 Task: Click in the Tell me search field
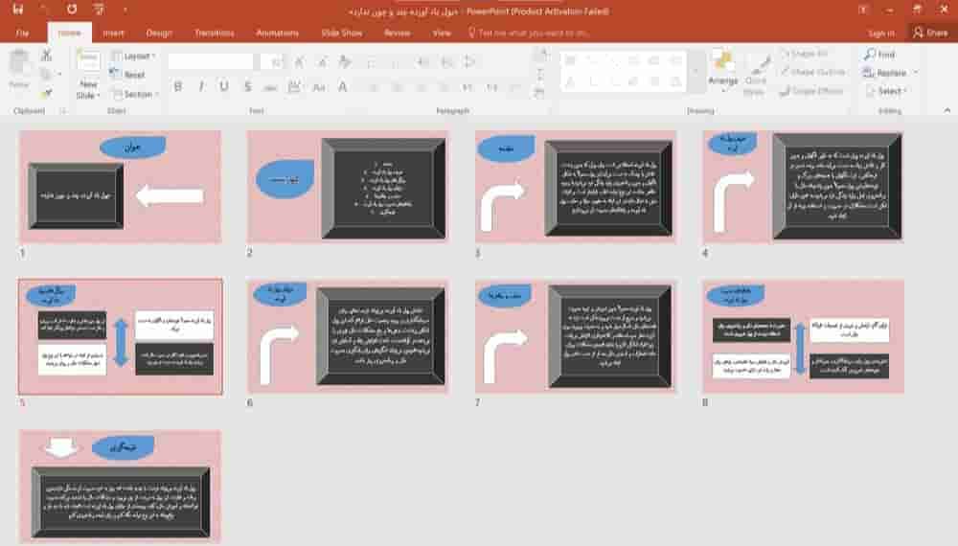[x=534, y=33]
